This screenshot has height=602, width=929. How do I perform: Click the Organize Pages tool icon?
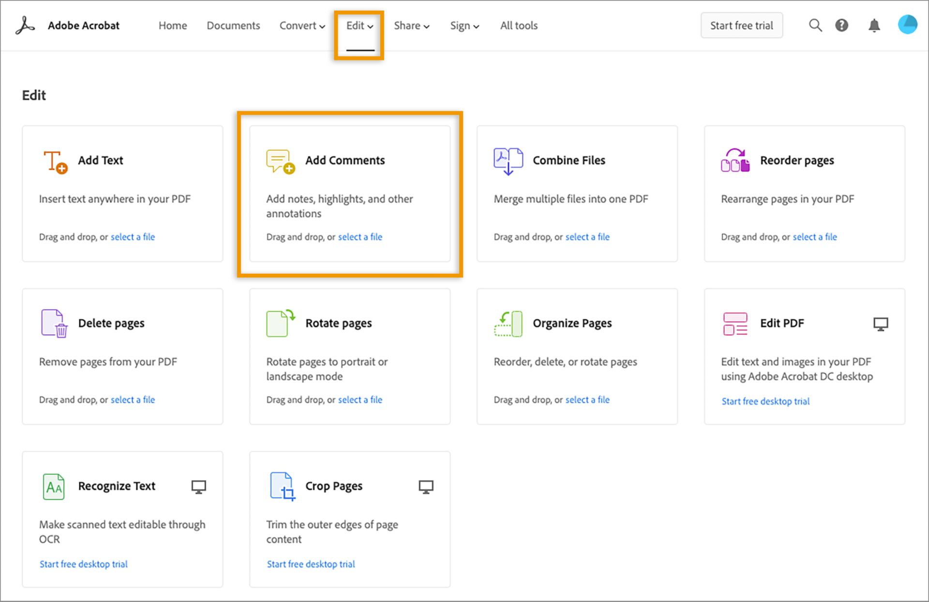[x=507, y=323]
